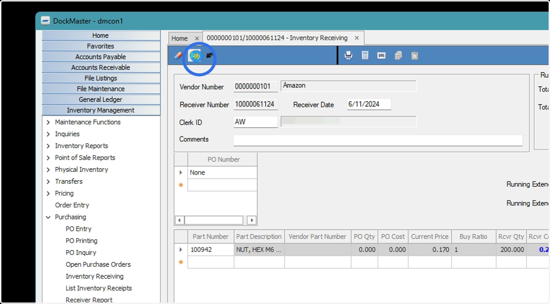Image resolution: width=550 pixels, height=304 pixels.
Task: Open List Inventory Receipts in the tree
Action: [99, 288]
